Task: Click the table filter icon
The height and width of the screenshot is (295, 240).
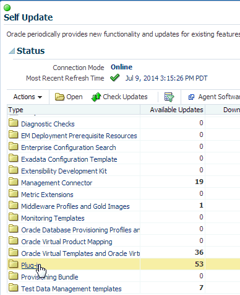Action: (169, 97)
